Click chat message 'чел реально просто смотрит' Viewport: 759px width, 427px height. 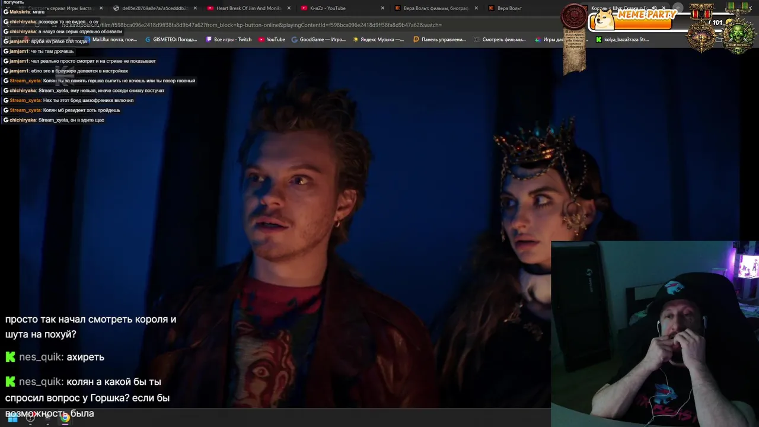pos(79,61)
